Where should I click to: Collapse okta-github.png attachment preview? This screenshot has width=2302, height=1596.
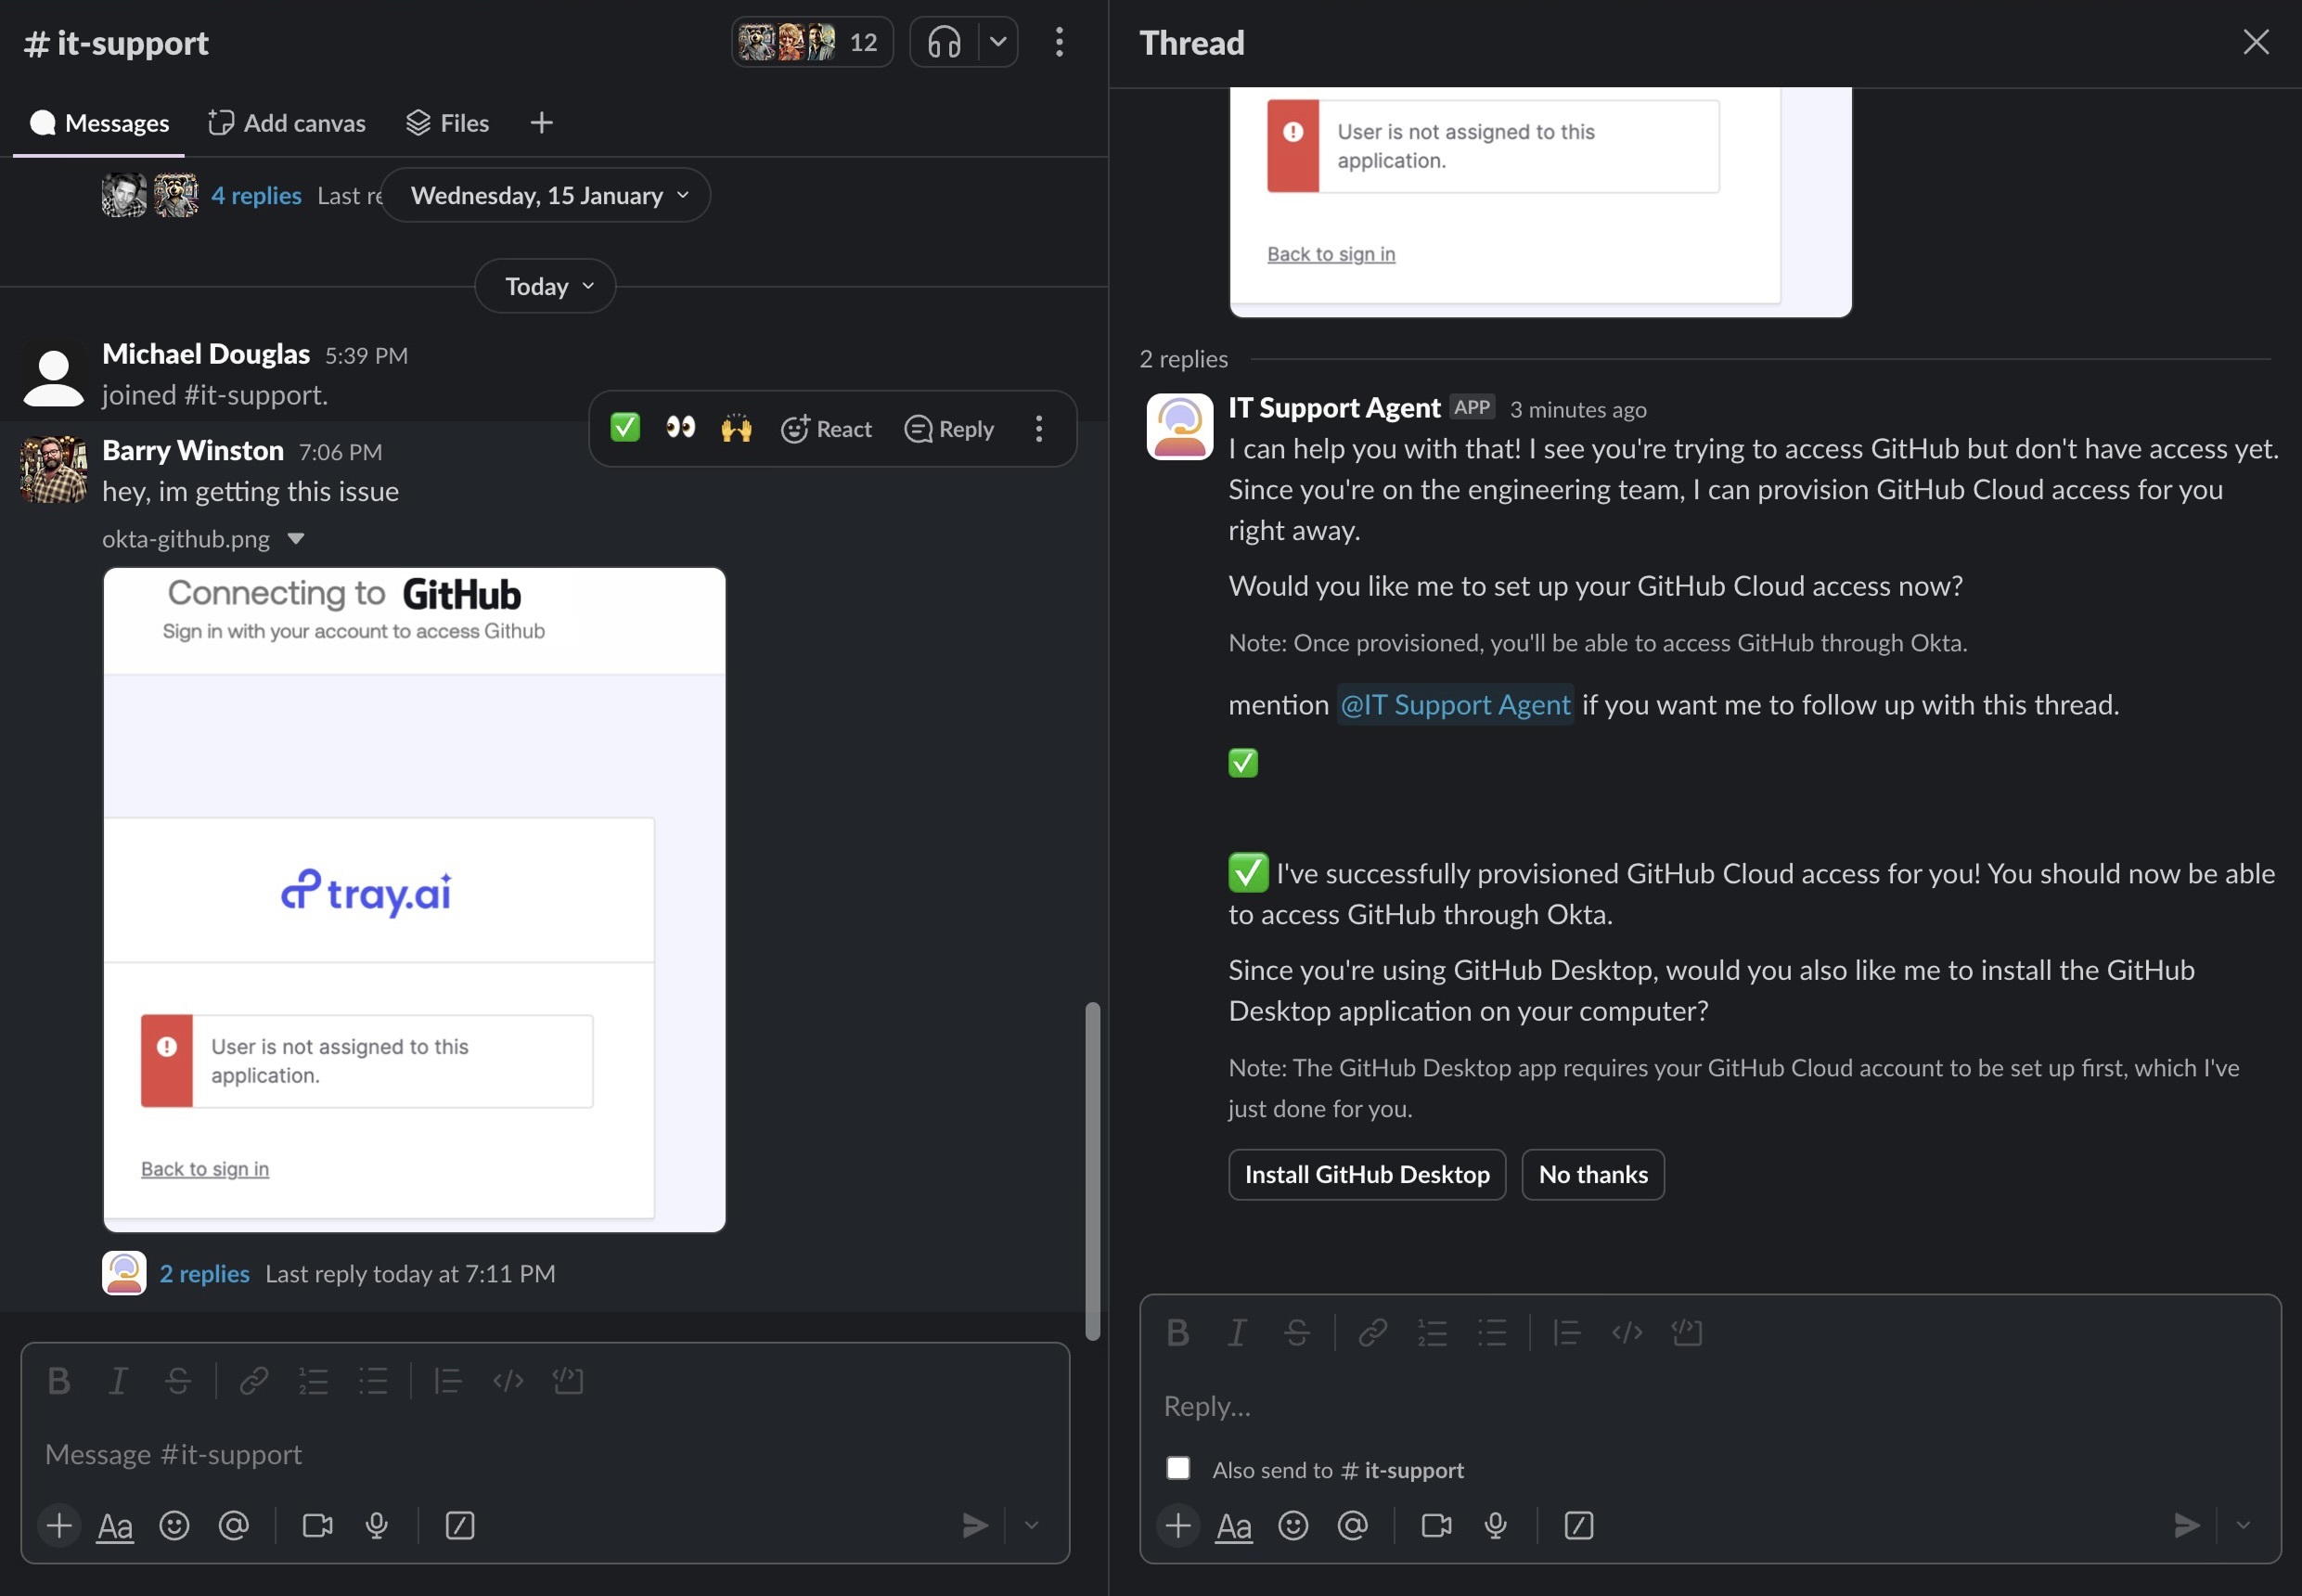click(x=296, y=539)
